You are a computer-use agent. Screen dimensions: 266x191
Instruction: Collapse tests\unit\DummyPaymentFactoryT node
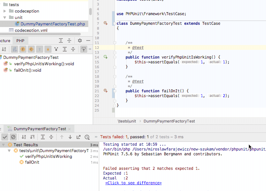tap(9, 150)
